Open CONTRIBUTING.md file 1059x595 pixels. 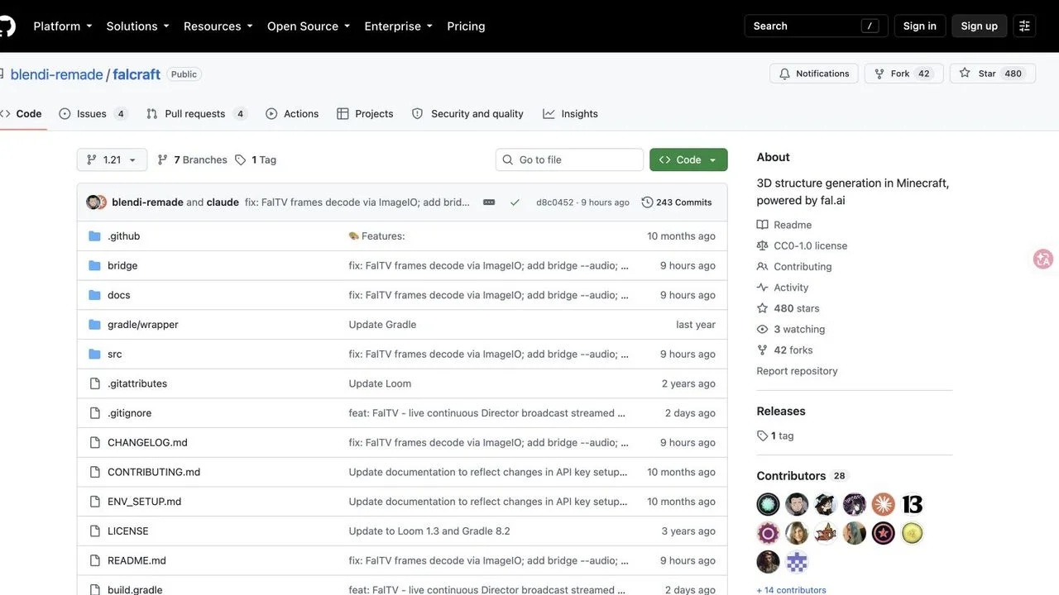point(154,473)
